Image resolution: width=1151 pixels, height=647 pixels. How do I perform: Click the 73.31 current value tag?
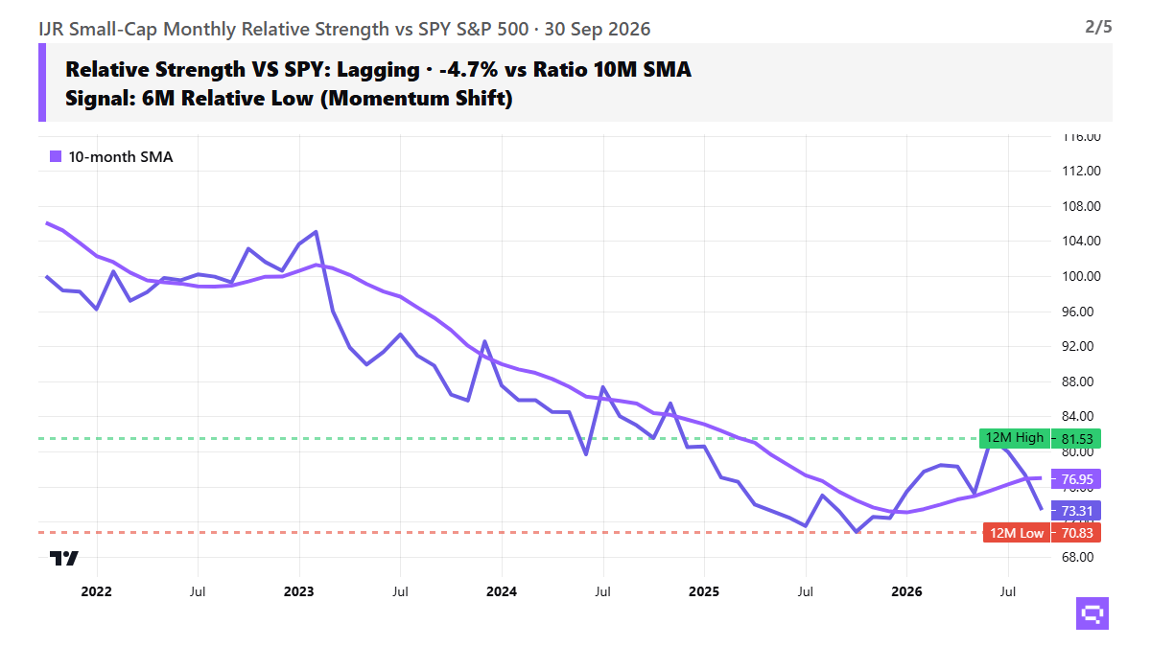coord(1078,510)
